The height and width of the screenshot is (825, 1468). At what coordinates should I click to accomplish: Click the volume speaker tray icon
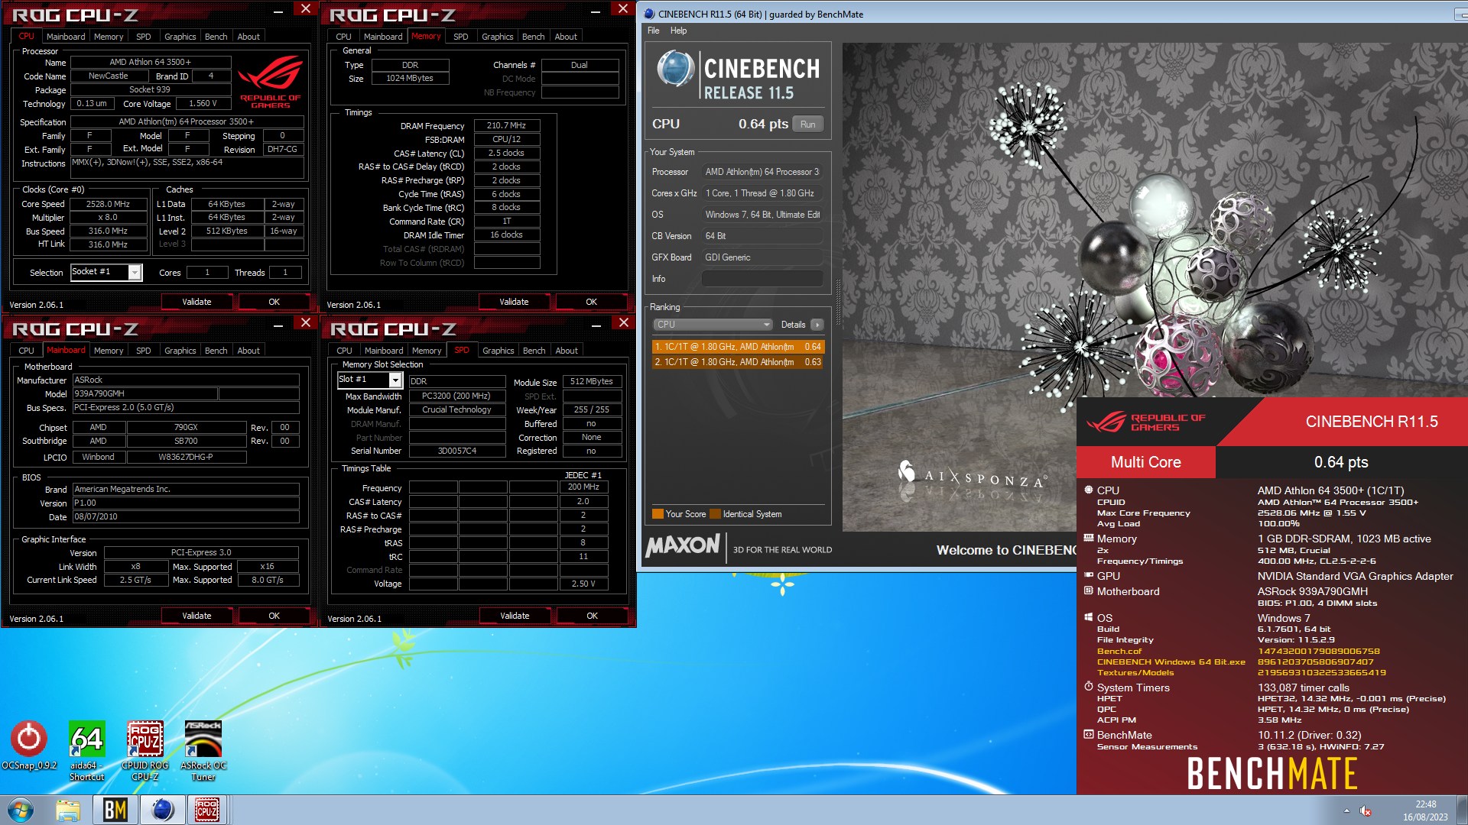tap(1366, 811)
